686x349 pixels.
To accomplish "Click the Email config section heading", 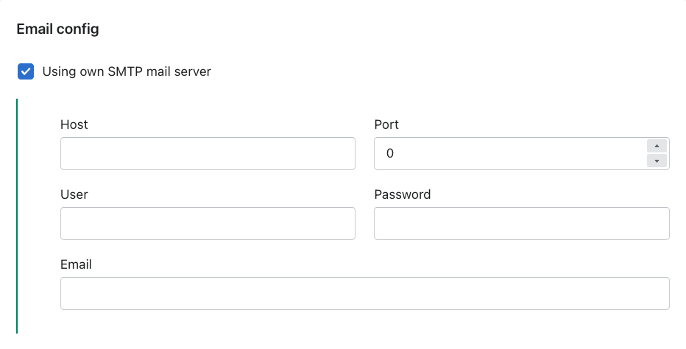I will click(57, 29).
